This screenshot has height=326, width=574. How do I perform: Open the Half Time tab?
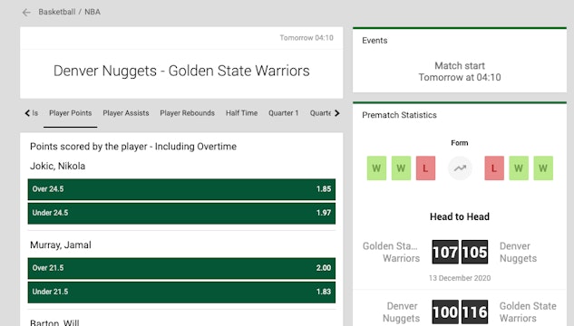click(x=241, y=113)
